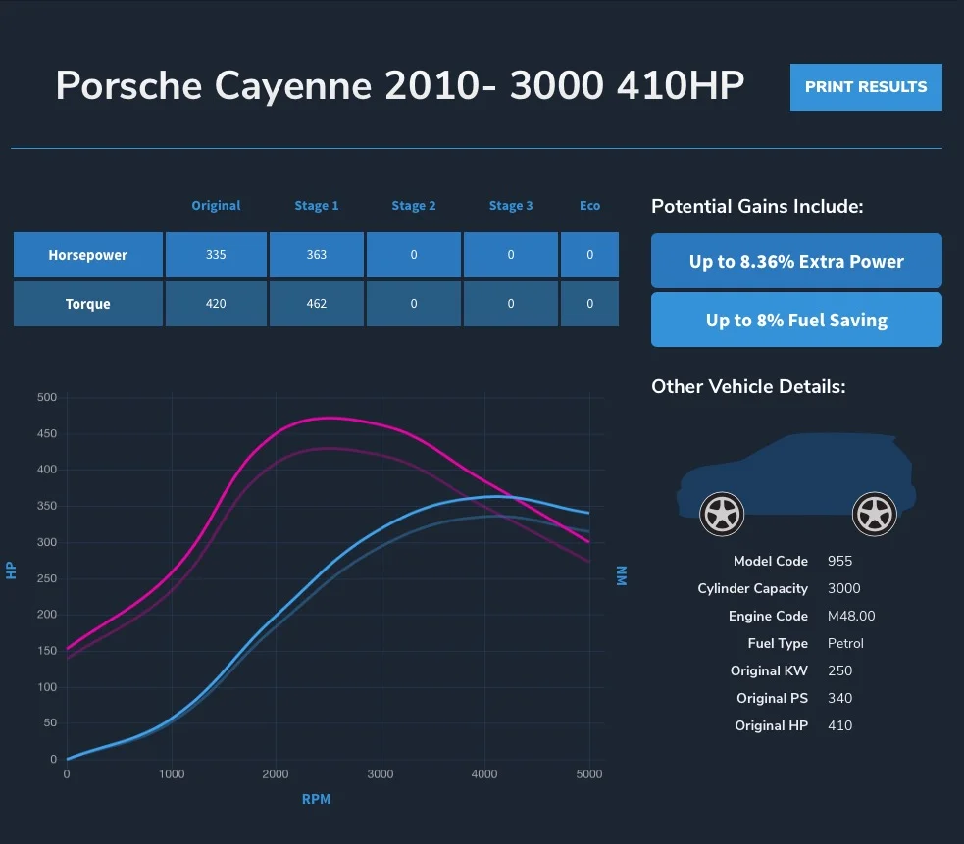Click the Original torque value 420
Image resolution: width=964 pixels, height=844 pixels.
tap(216, 304)
